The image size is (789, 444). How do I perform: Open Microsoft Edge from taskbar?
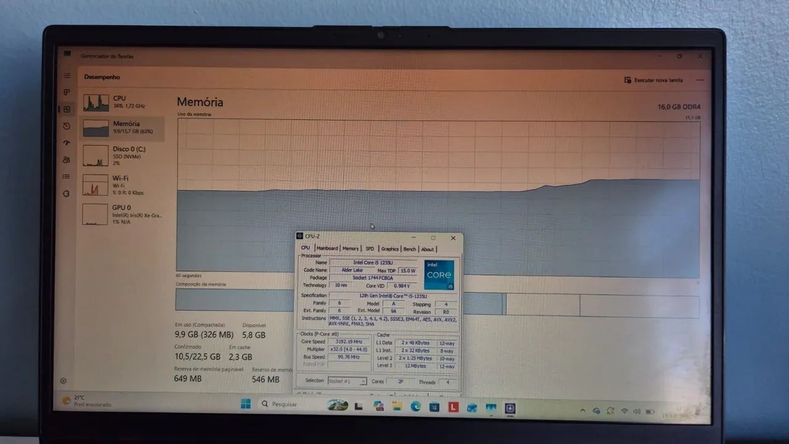pyautogui.click(x=415, y=406)
